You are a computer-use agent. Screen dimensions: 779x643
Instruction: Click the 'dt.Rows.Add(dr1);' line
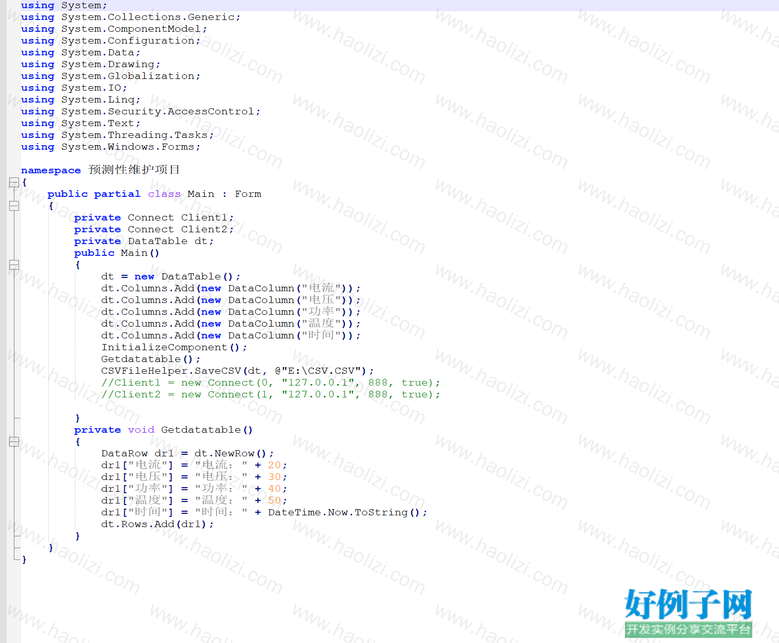click(x=157, y=524)
